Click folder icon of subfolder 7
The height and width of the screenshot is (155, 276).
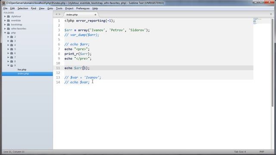coord(12,57)
